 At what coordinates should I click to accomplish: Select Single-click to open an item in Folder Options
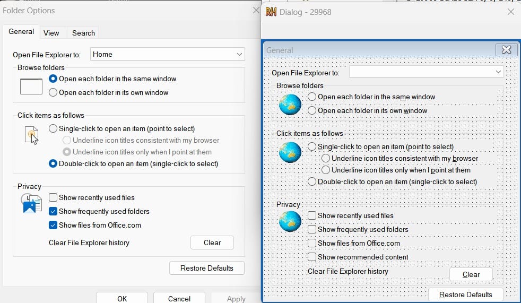pos(53,128)
